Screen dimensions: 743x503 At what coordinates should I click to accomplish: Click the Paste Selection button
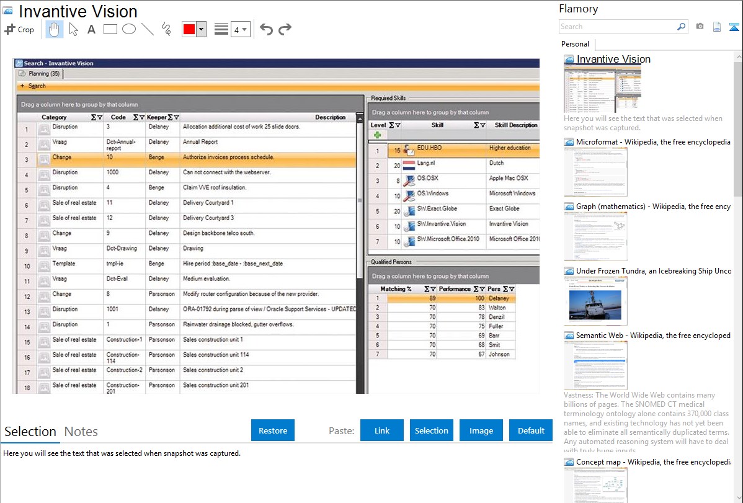[x=431, y=430]
